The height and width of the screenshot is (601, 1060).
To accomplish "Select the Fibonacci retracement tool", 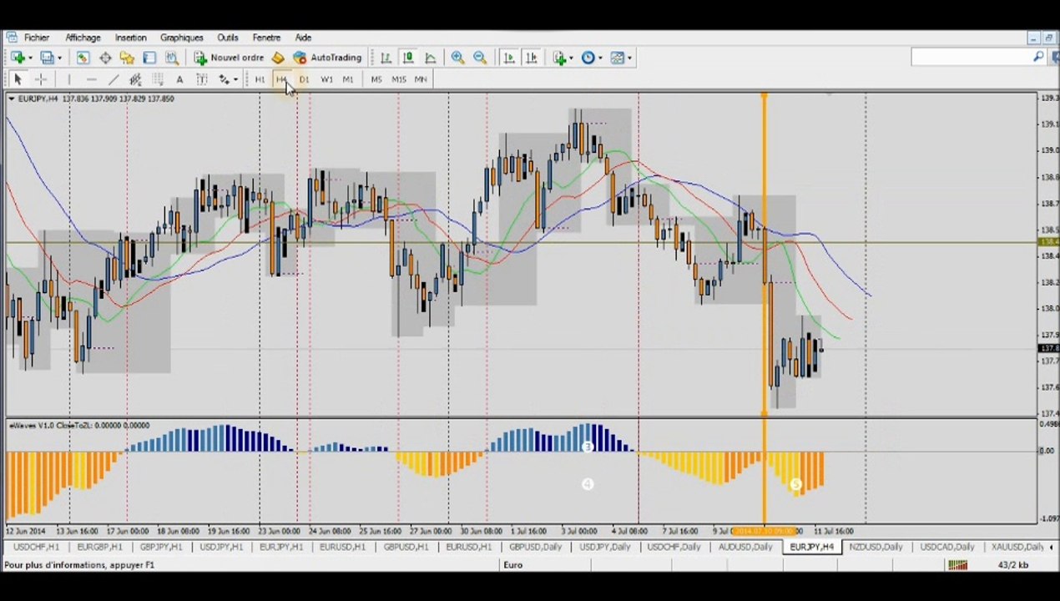I will coord(158,79).
